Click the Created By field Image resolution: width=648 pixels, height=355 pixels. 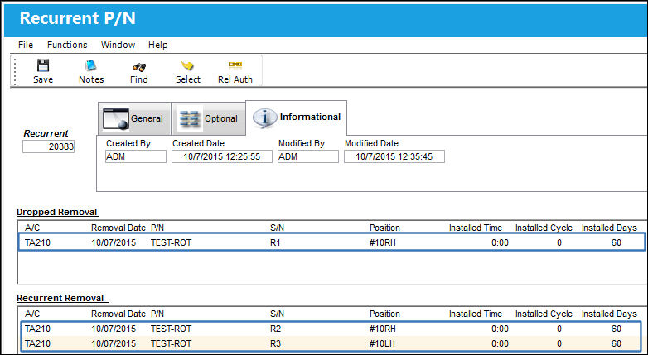136,156
